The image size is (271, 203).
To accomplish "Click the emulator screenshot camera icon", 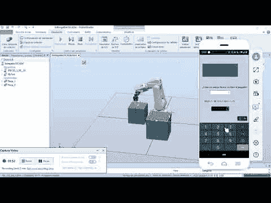I will (x=256, y=82).
